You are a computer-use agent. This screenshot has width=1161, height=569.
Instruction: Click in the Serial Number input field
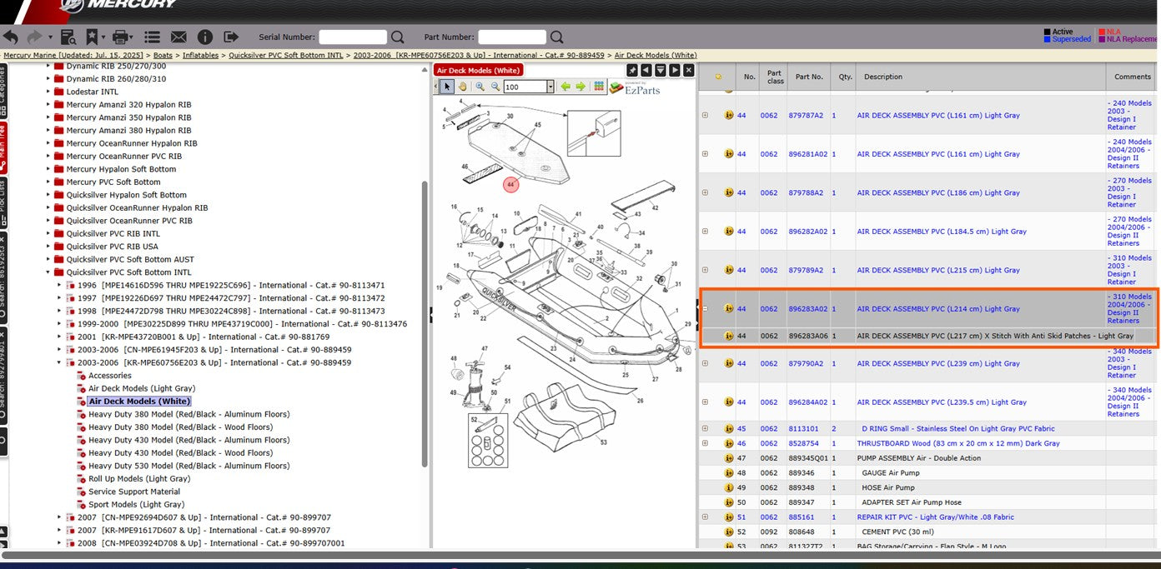353,37
